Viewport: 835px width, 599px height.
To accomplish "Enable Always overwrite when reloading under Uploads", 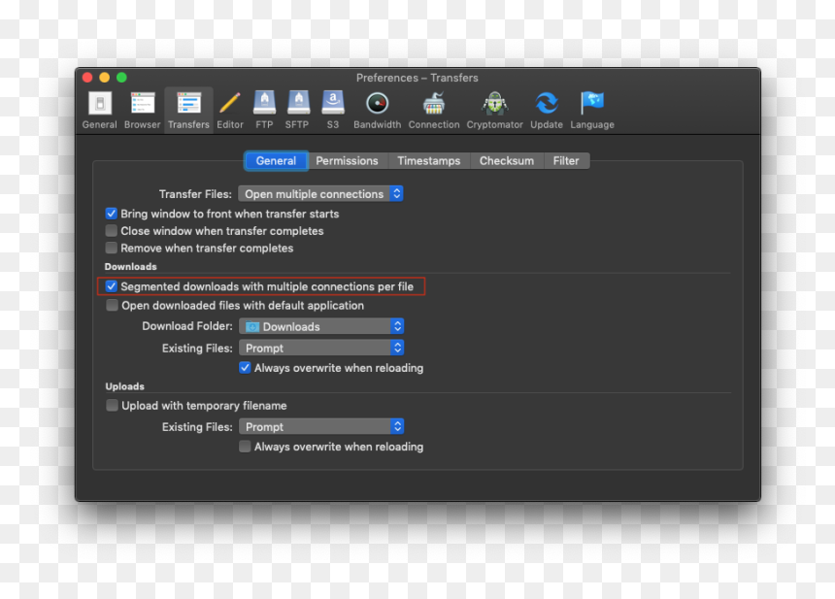I will click(x=245, y=447).
